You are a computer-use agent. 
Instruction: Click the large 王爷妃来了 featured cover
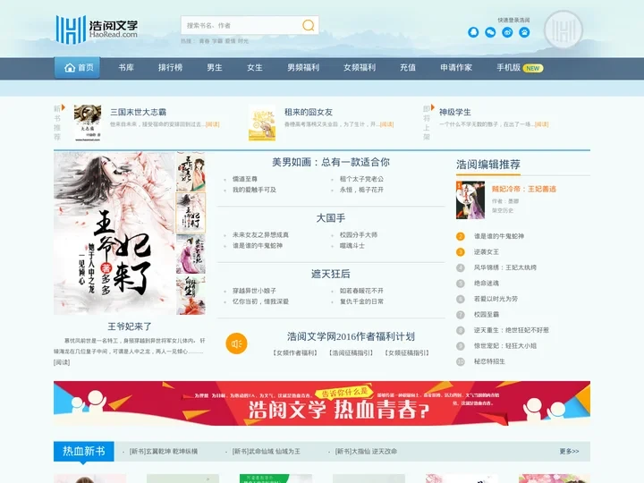tap(114, 233)
